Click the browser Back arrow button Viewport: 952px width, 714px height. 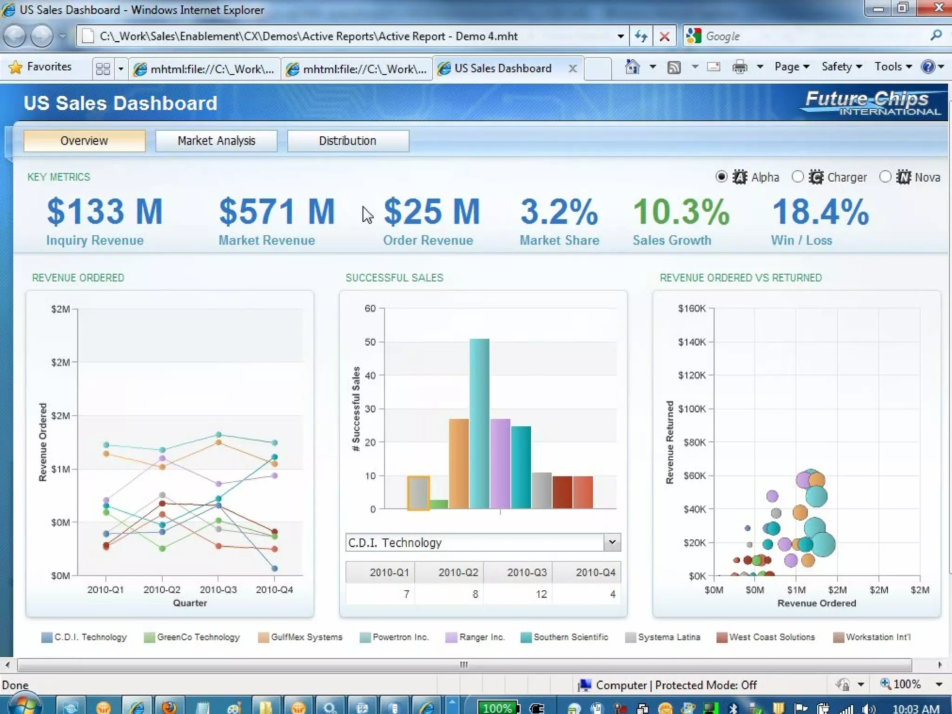15,36
